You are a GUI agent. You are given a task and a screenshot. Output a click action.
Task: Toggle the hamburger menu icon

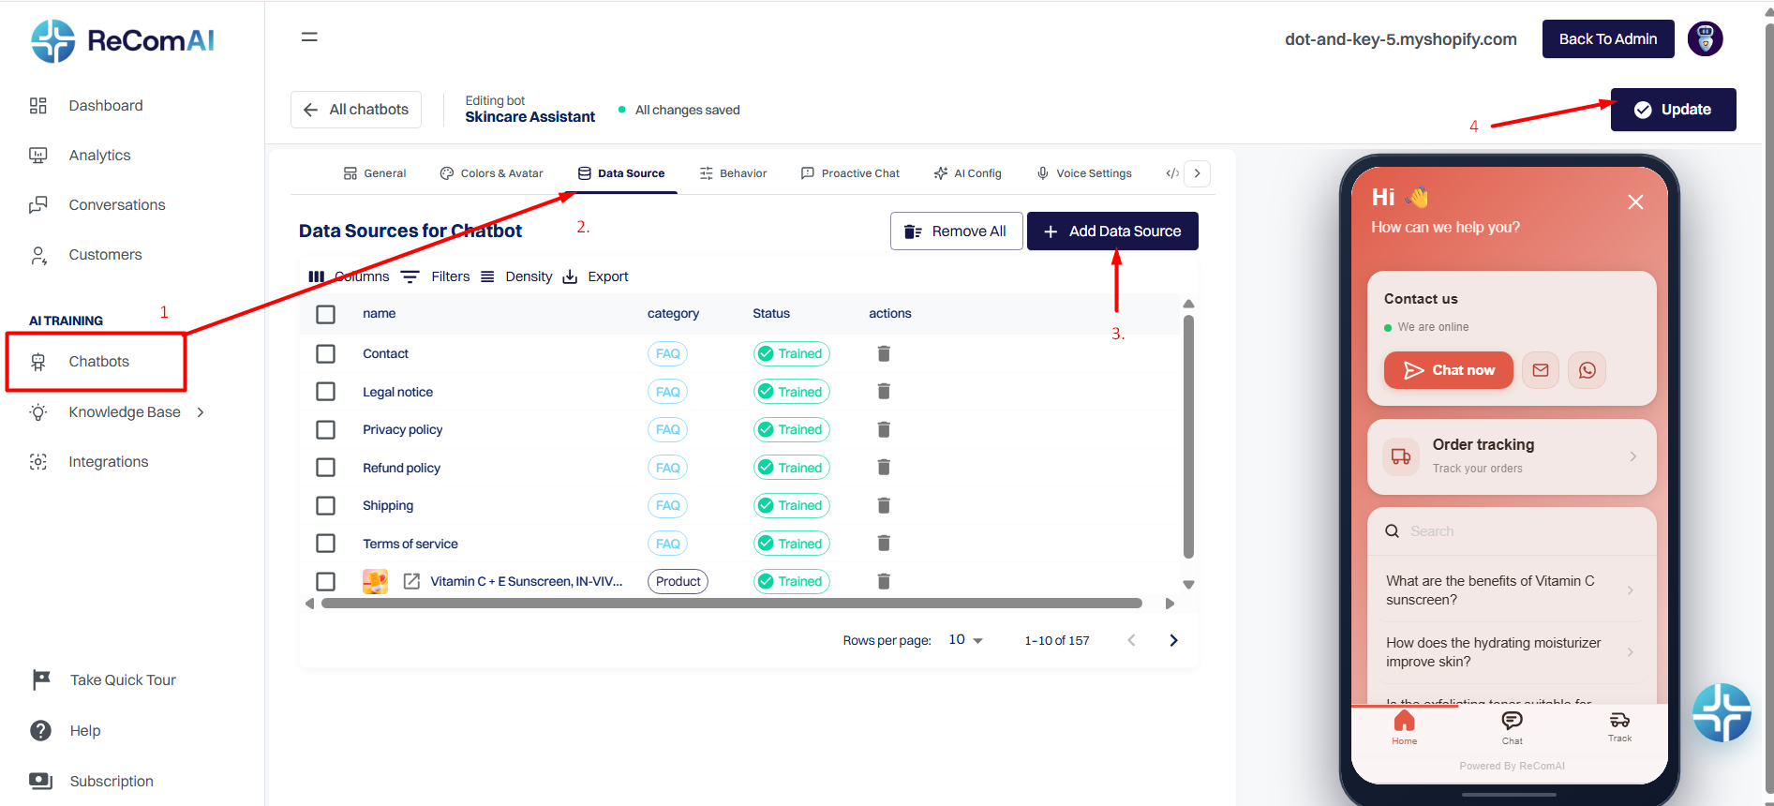309,37
